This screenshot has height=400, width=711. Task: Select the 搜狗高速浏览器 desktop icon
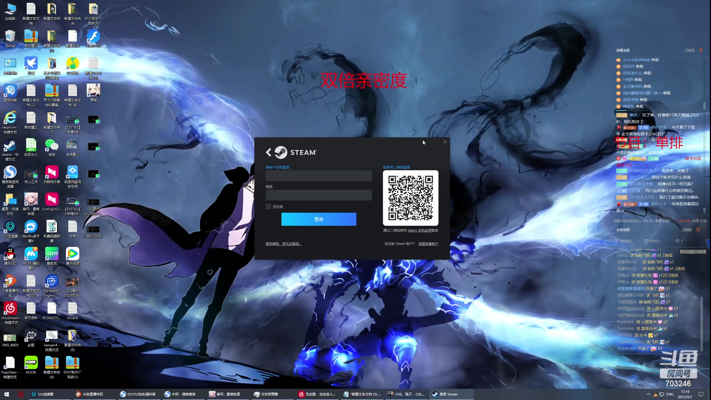(x=10, y=177)
